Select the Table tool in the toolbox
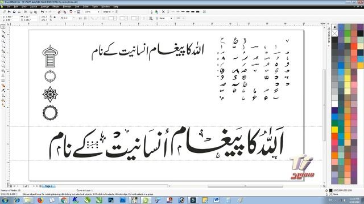 [x=3, y=80]
